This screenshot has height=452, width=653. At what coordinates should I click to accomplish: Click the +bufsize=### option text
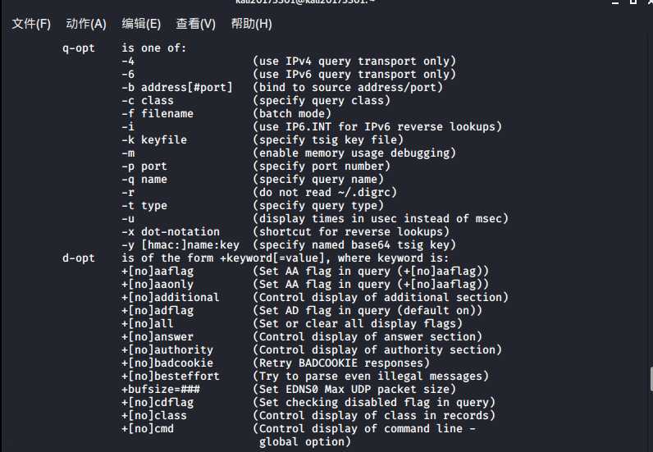pyautogui.click(x=161, y=390)
